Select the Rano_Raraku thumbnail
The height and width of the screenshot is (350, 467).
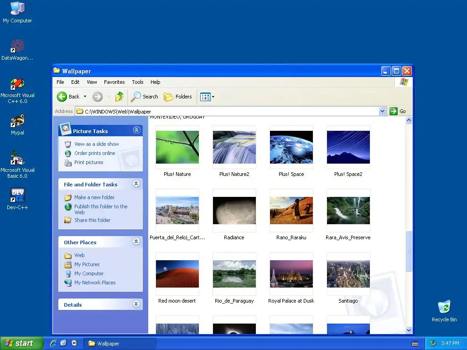(x=291, y=211)
